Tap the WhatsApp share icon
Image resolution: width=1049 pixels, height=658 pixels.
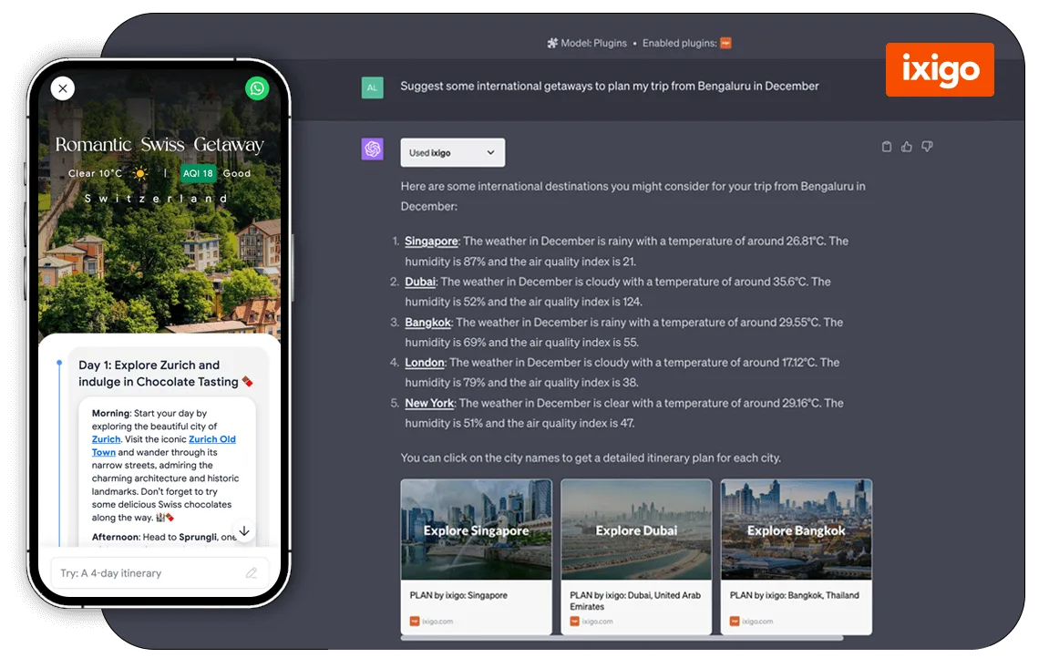pyautogui.click(x=257, y=88)
